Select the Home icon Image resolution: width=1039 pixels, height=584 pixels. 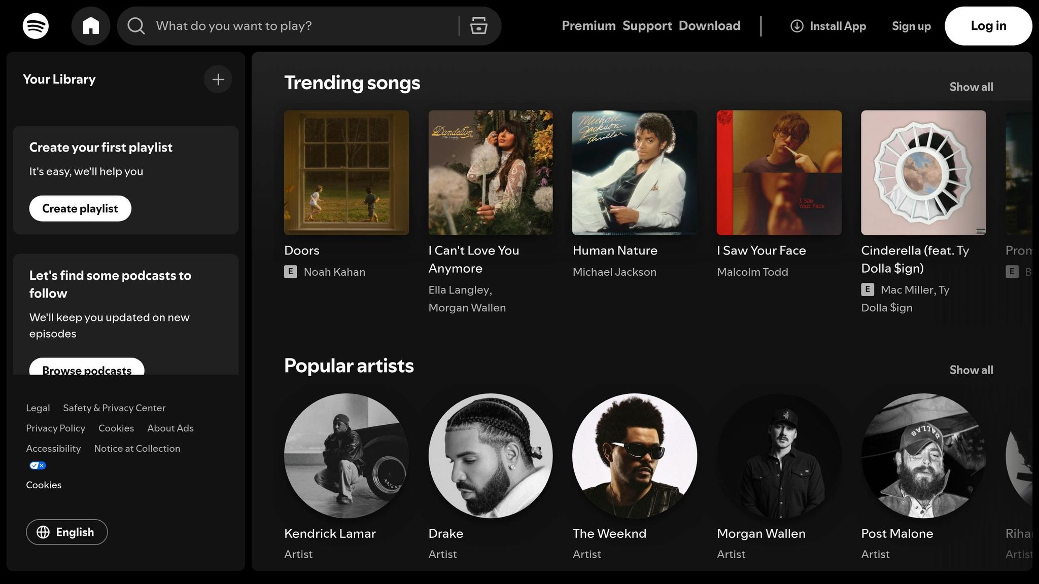[91, 26]
